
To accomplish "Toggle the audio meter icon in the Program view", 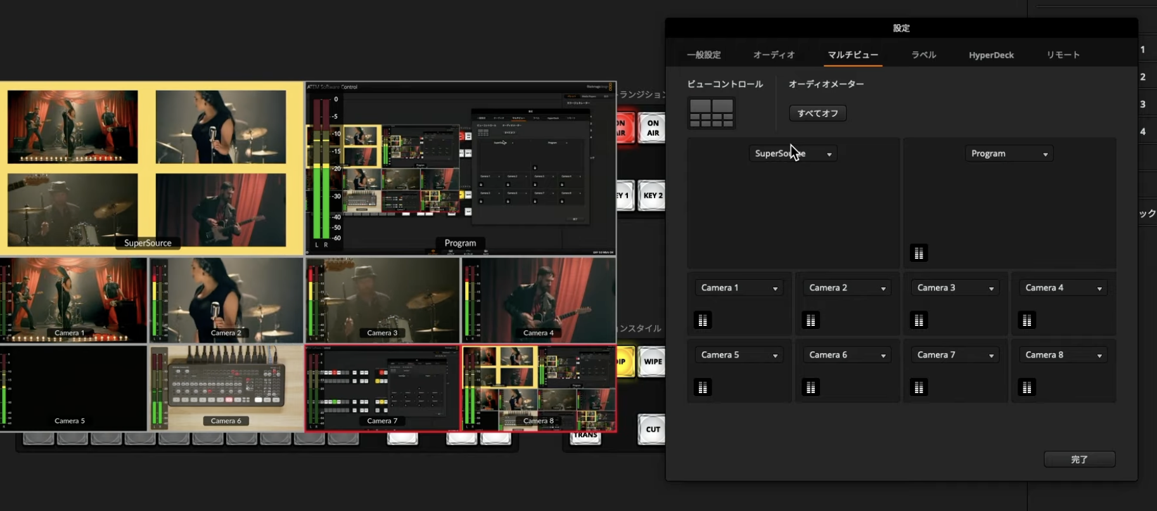I will coord(918,254).
